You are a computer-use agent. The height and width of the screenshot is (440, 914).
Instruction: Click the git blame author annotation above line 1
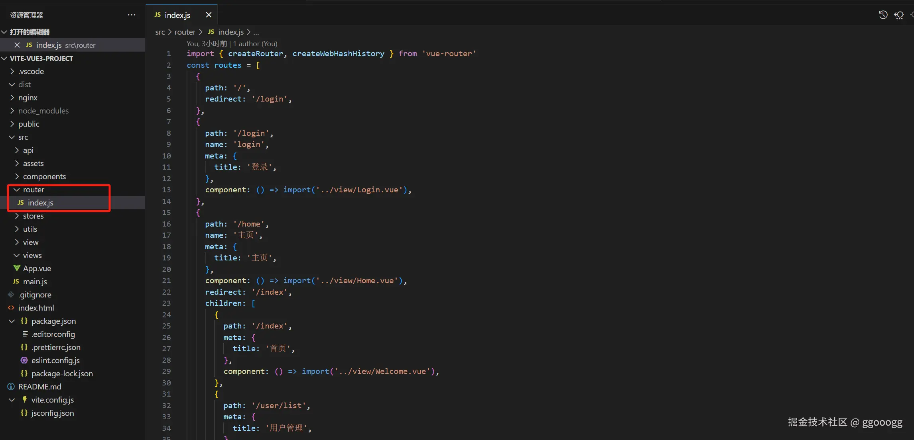tap(232, 44)
